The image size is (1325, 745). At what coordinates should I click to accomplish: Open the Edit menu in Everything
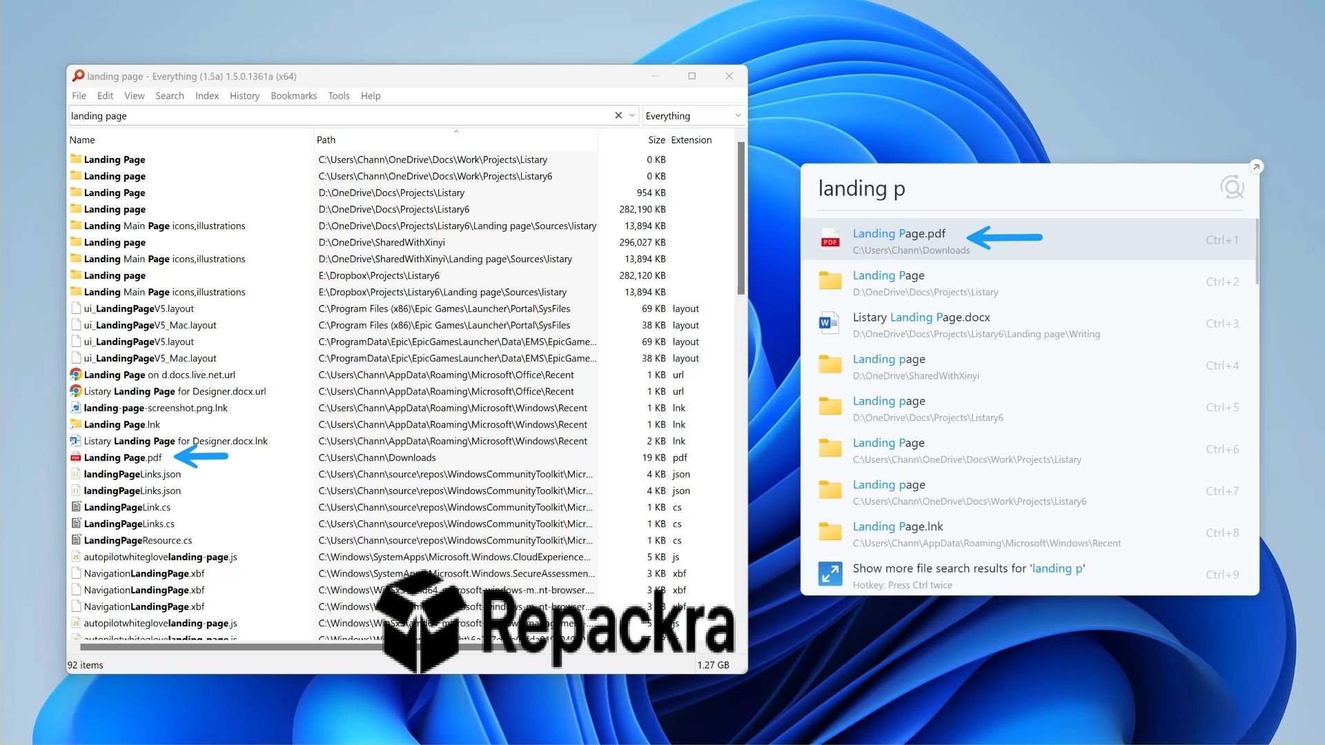(105, 96)
